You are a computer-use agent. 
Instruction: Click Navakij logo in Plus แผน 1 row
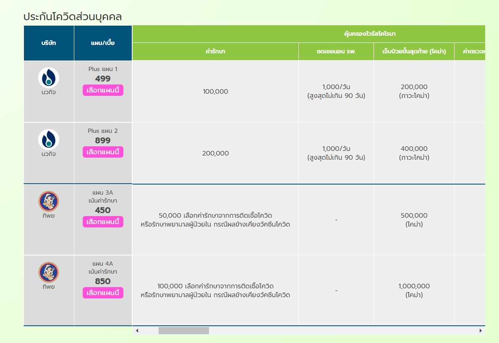(49, 78)
